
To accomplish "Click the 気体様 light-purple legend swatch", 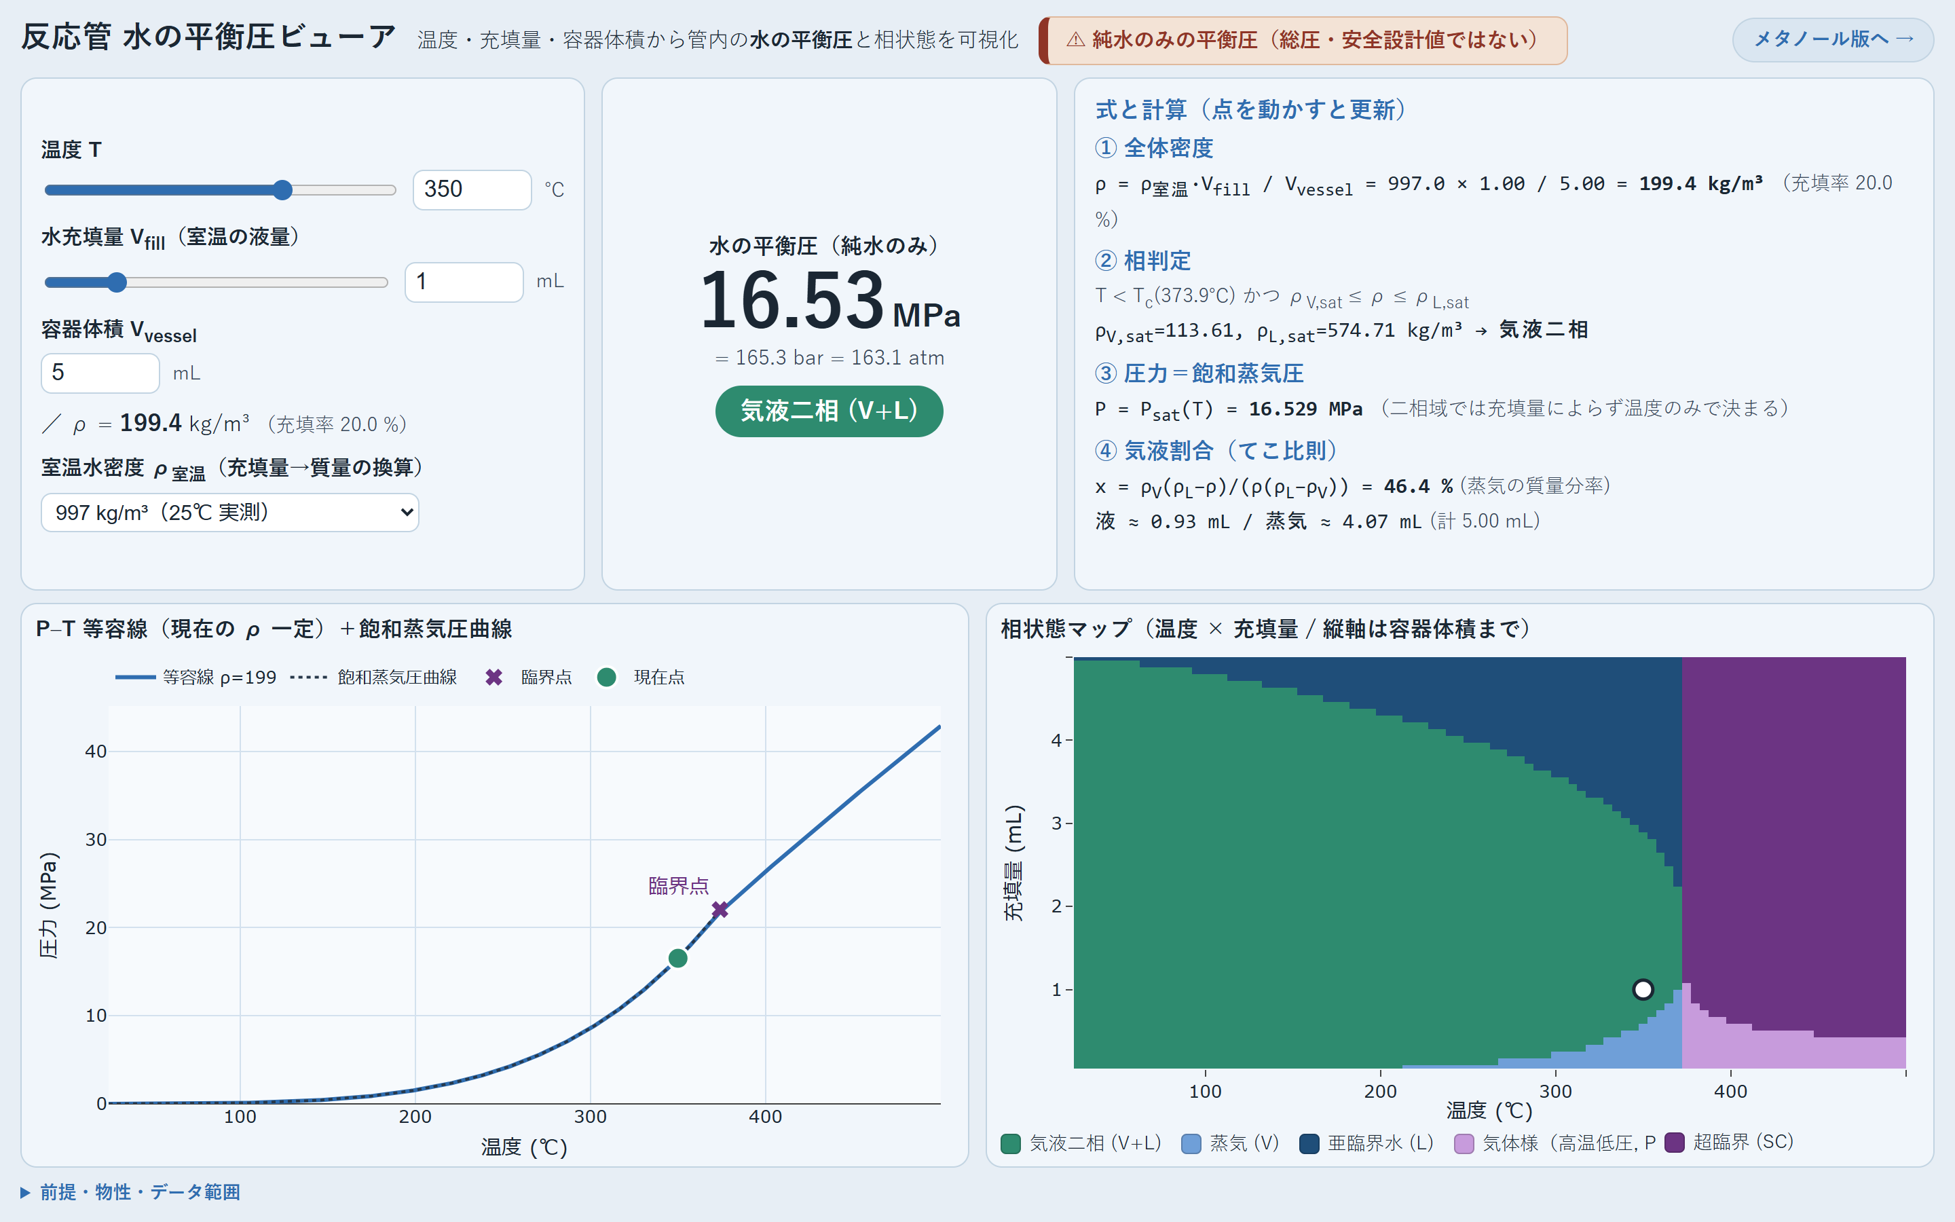I will coord(1464,1144).
